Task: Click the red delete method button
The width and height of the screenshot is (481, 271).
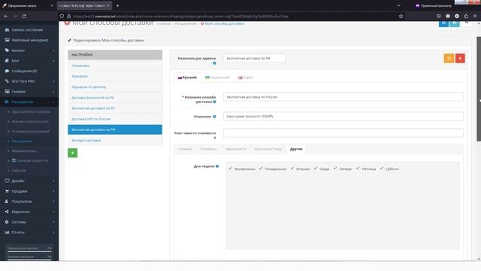Action: tap(460, 59)
